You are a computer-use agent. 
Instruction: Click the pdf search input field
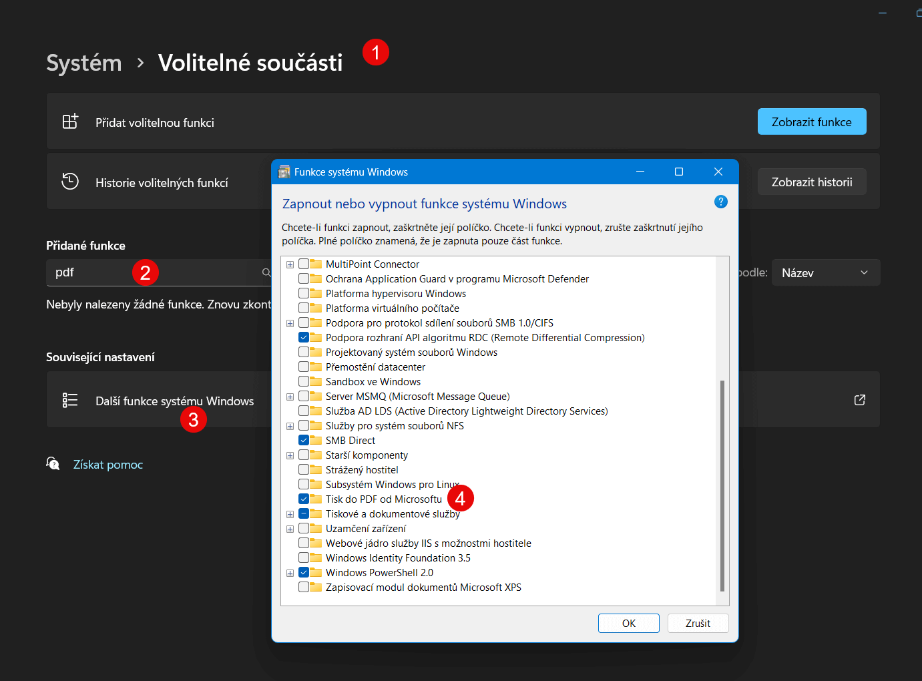[x=159, y=272]
